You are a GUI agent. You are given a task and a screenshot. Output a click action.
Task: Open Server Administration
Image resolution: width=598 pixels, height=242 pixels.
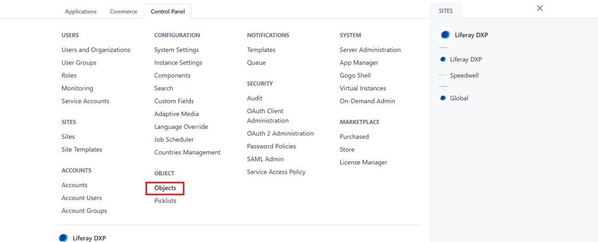pyautogui.click(x=370, y=50)
